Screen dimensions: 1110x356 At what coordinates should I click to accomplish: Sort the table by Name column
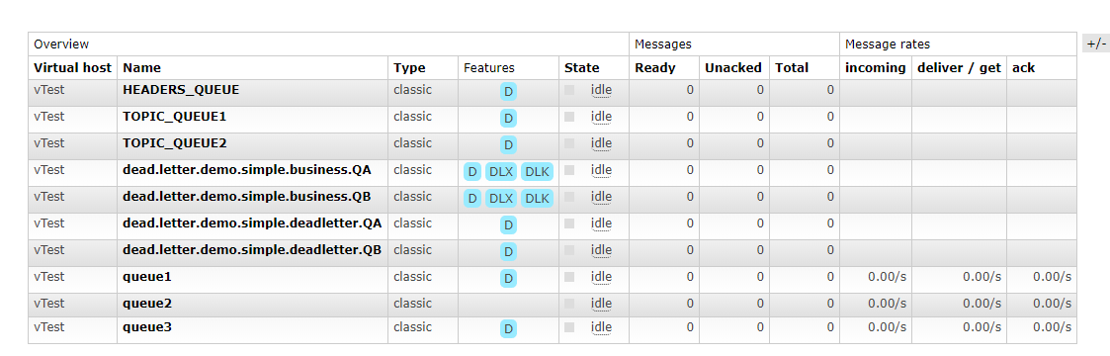(x=141, y=68)
